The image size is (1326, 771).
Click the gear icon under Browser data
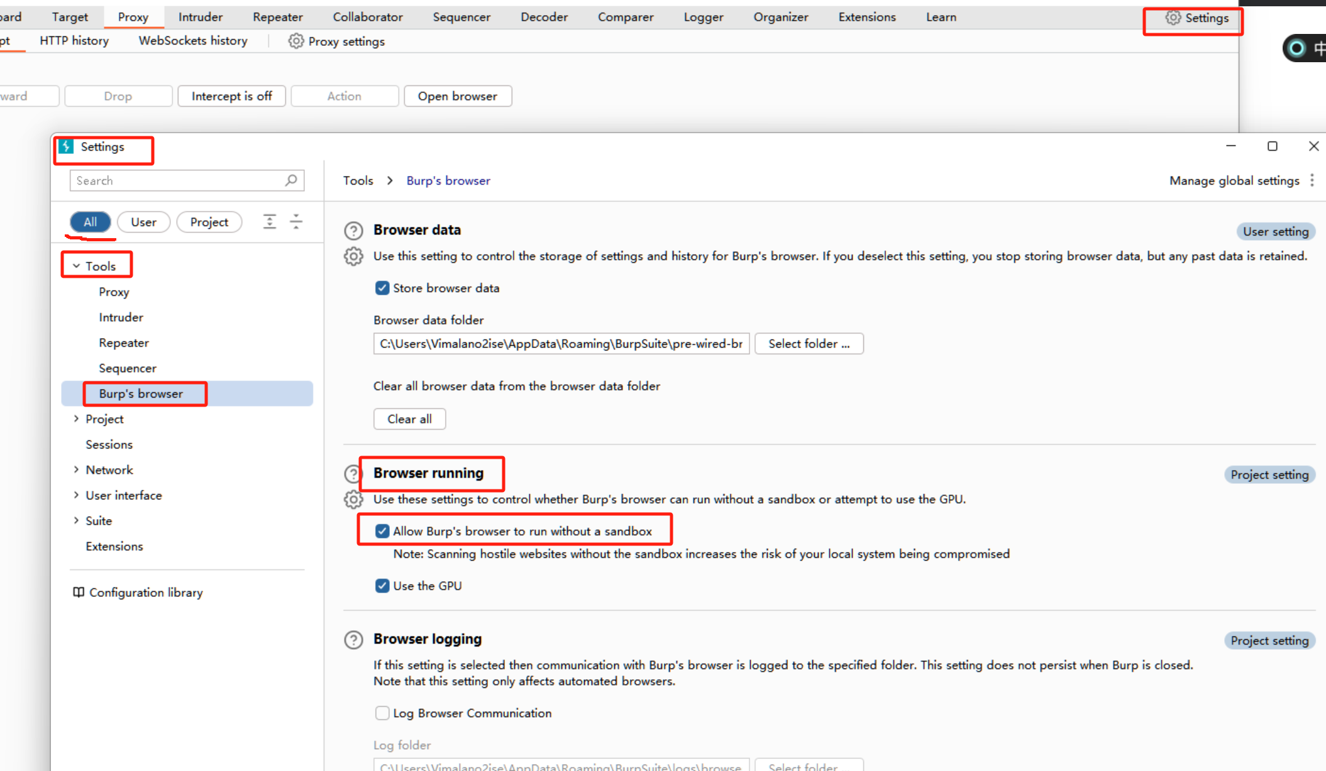tap(353, 256)
